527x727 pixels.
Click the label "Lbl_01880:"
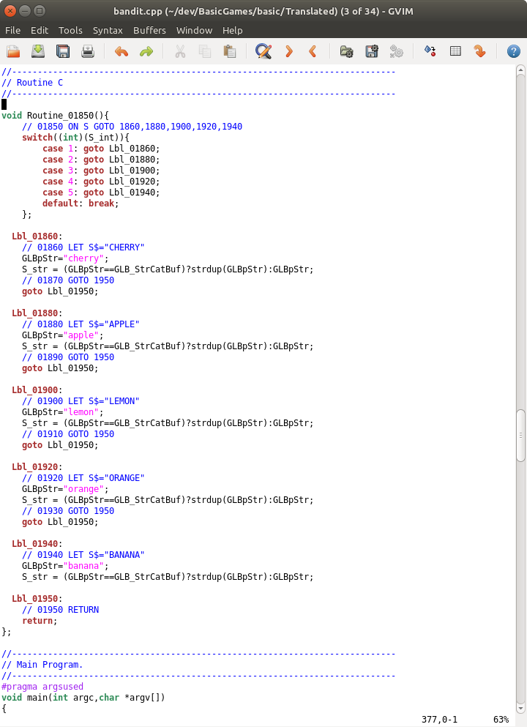[x=37, y=313]
